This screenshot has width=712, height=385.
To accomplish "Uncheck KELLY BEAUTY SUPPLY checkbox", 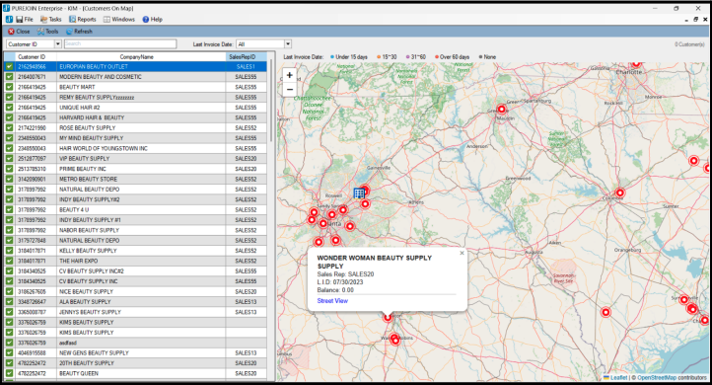I will [9, 251].
